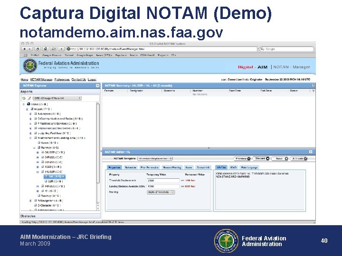Click the Logout link
The height and width of the screenshot is (256, 342).
click(x=92, y=80)
